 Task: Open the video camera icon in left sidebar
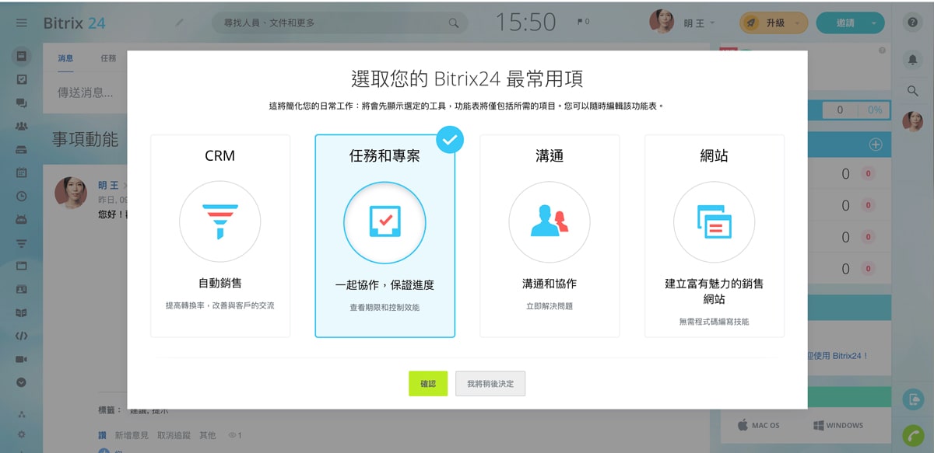(x=22, y=359)
